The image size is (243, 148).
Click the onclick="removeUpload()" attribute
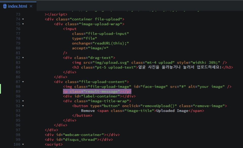click(149, 106)
